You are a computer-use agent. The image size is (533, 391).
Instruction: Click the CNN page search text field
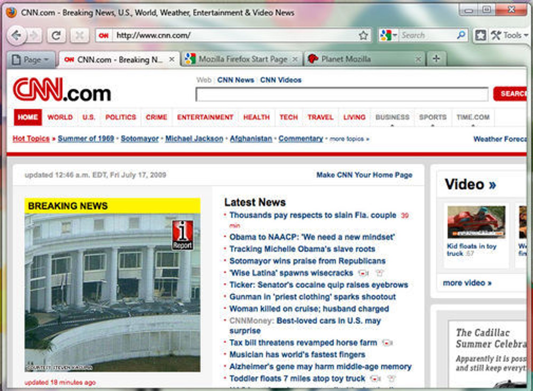(x=342, y=94)
